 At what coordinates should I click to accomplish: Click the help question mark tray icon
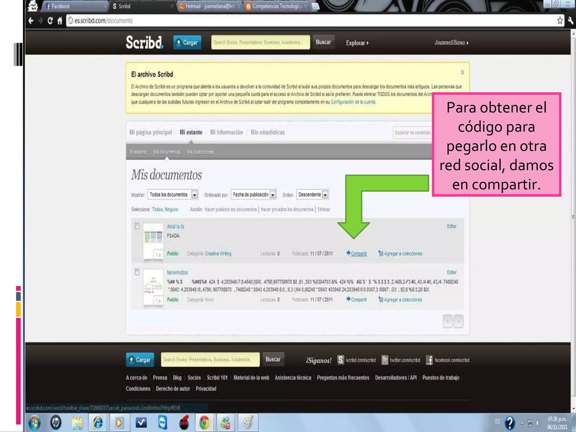tap(510, 423)
